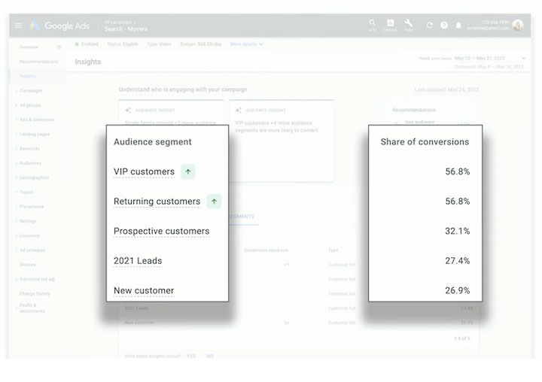Click the Conversion value rule column header
Image resolution: width=542 pixels, height=382 pixels.
click(266, 250)
